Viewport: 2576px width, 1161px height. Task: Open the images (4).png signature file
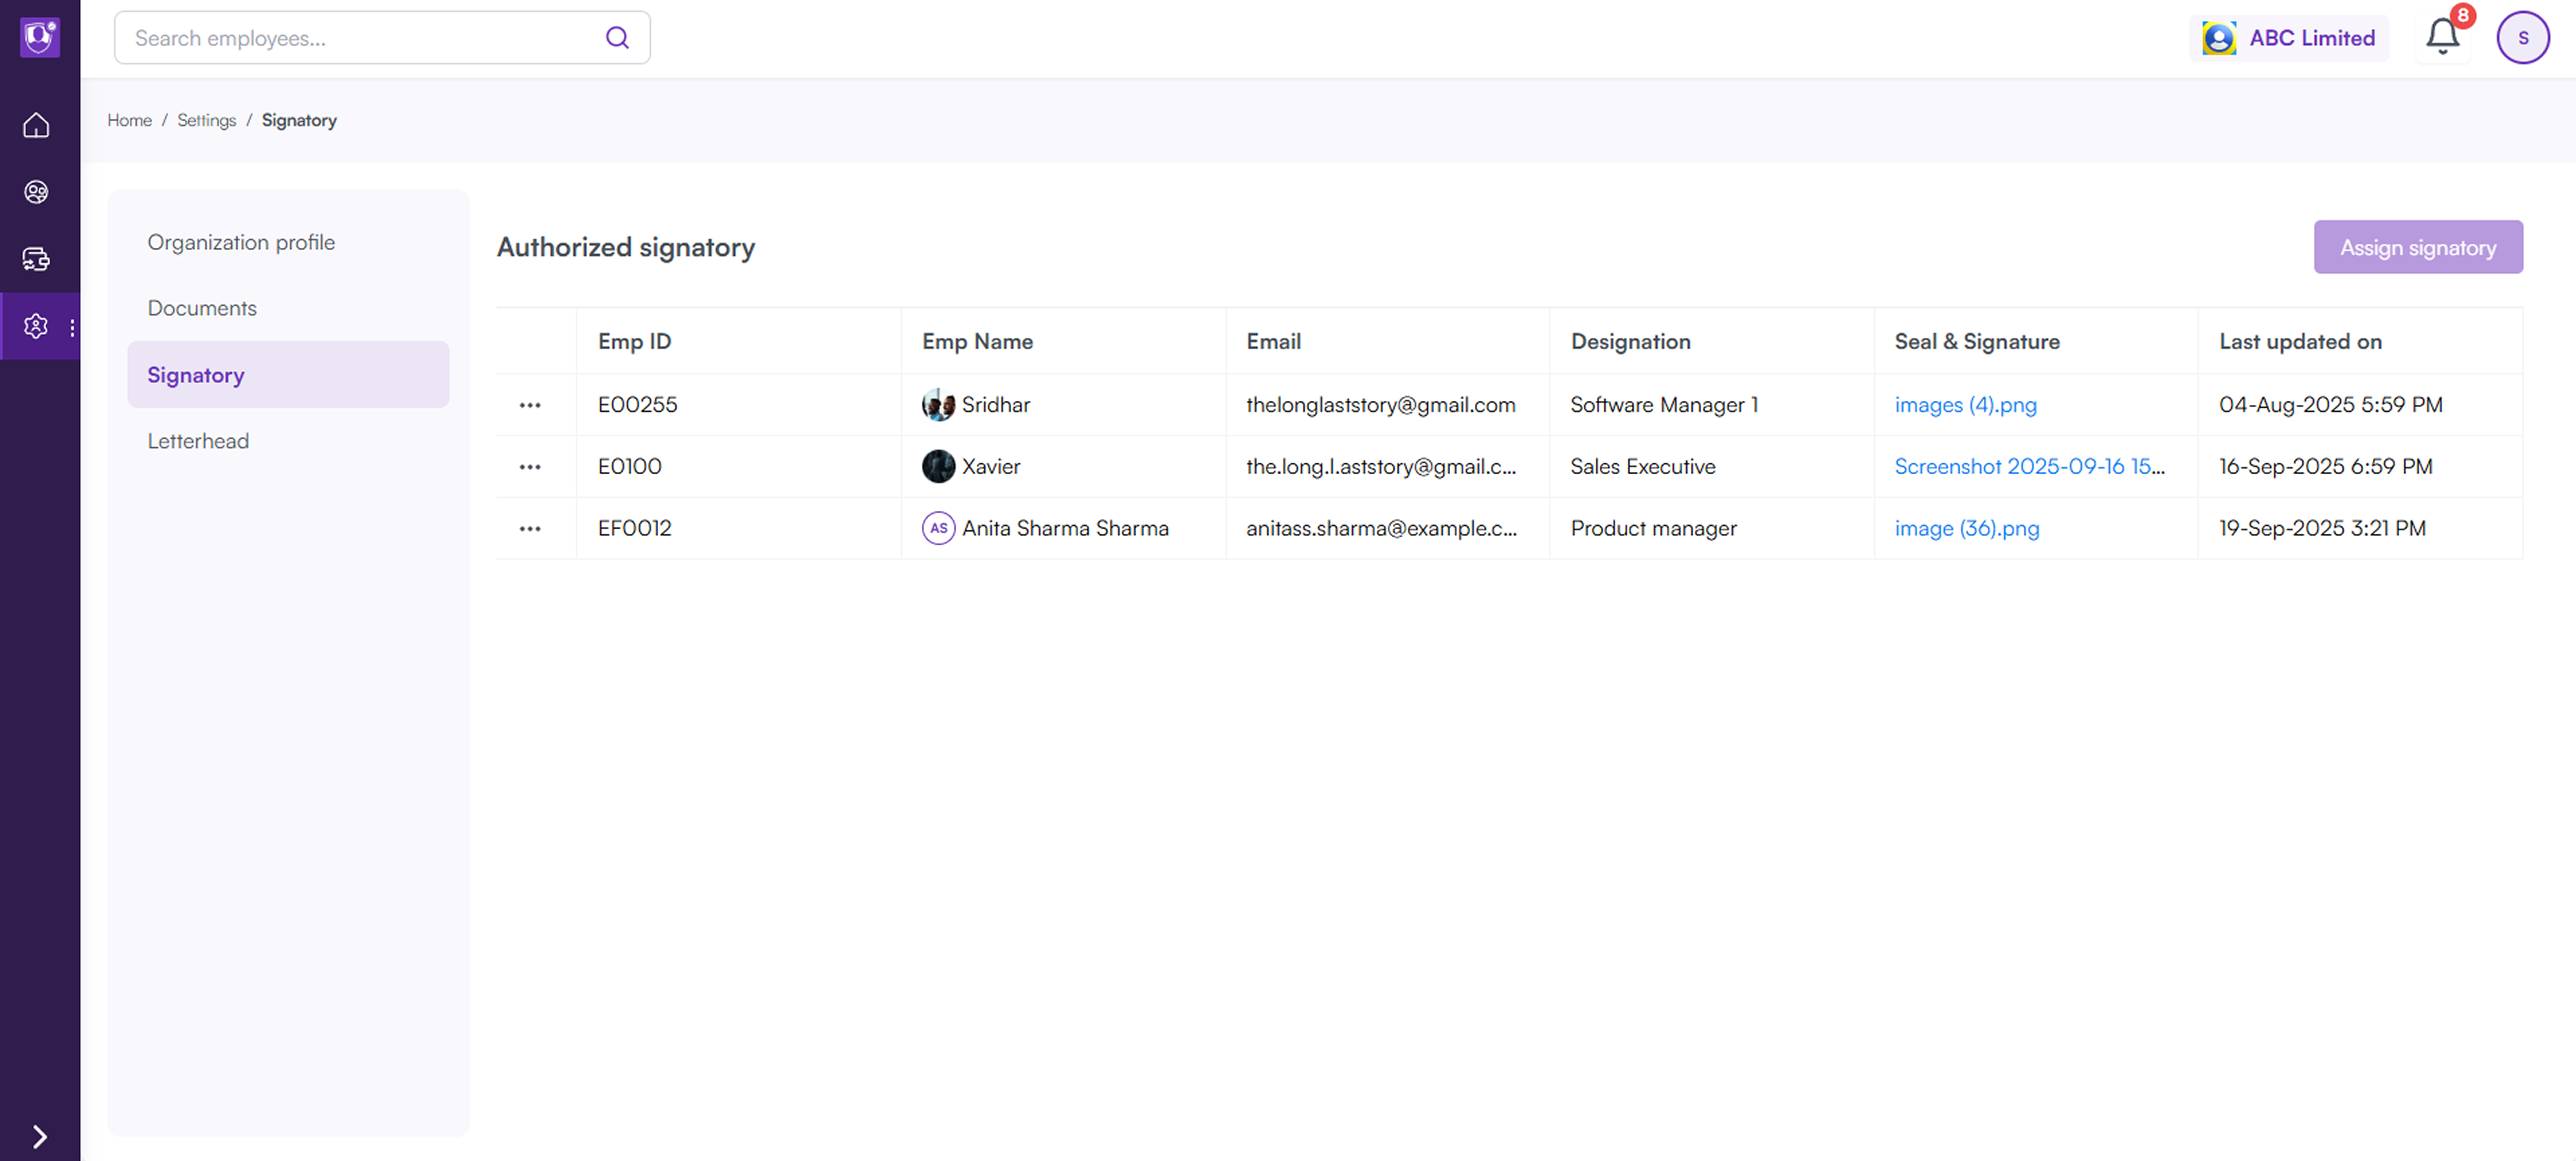point(1964,405)
